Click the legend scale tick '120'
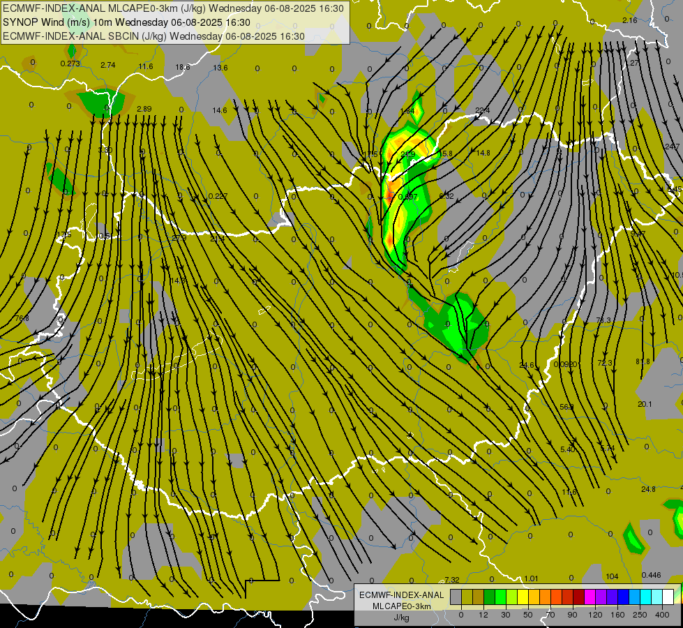 click(596, 615)
